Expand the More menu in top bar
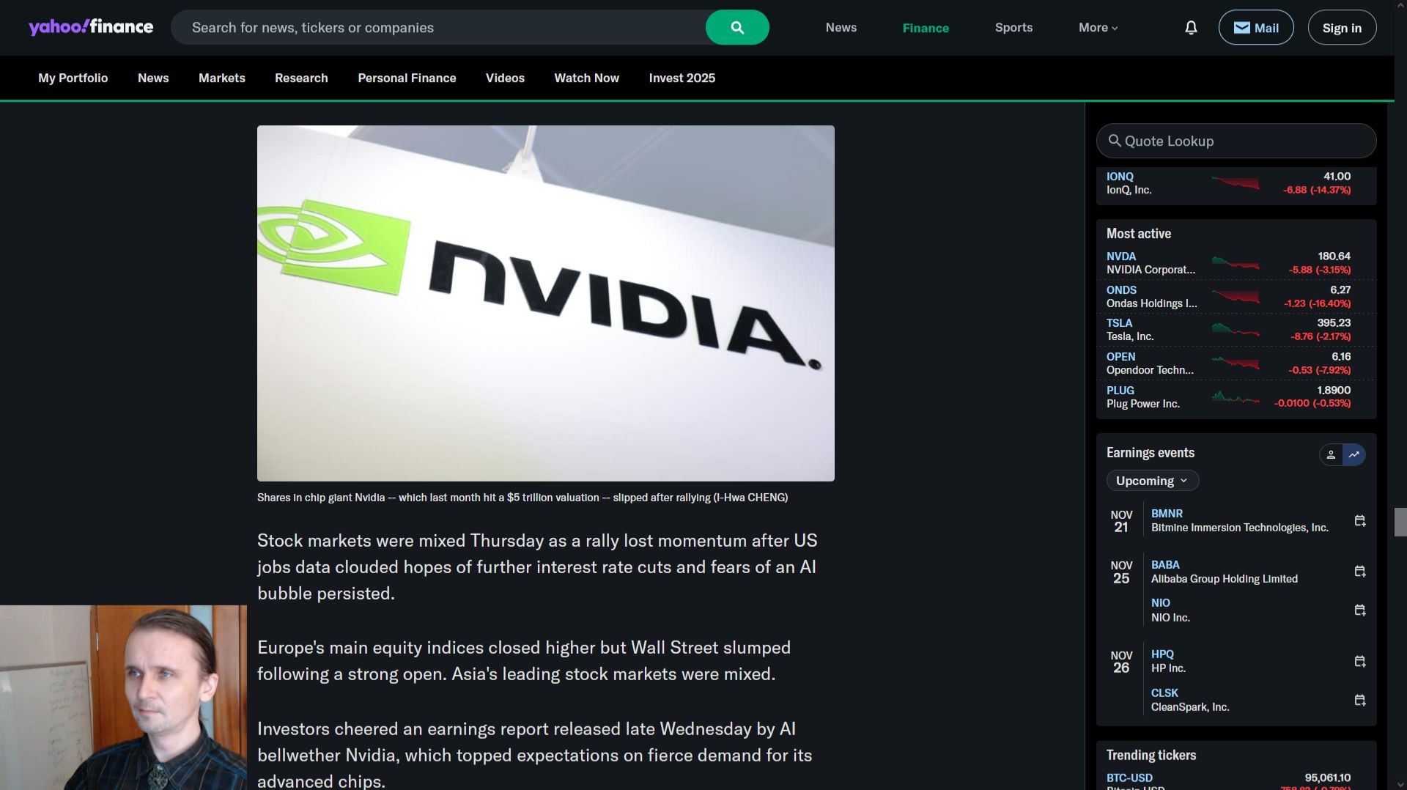 pos(1098,28)
